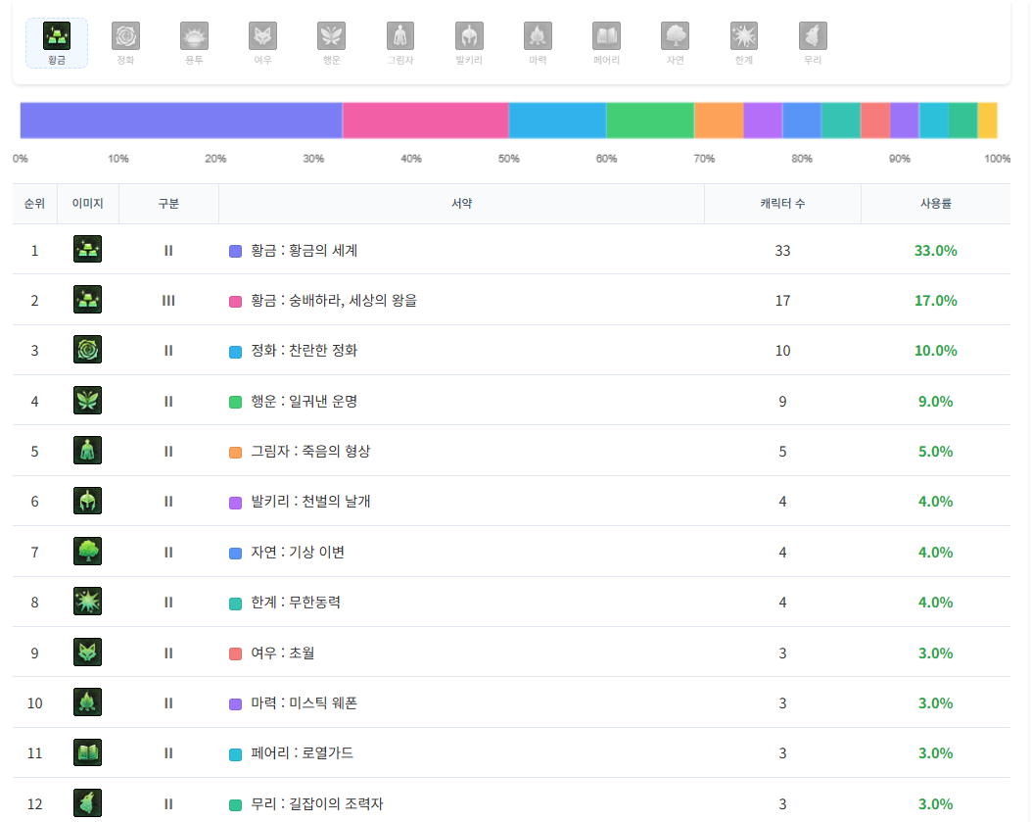Pick the 자연 tree icon filter
Image resolution: width=1032 pixels, height=822 pixels.
tap(675, 37)
